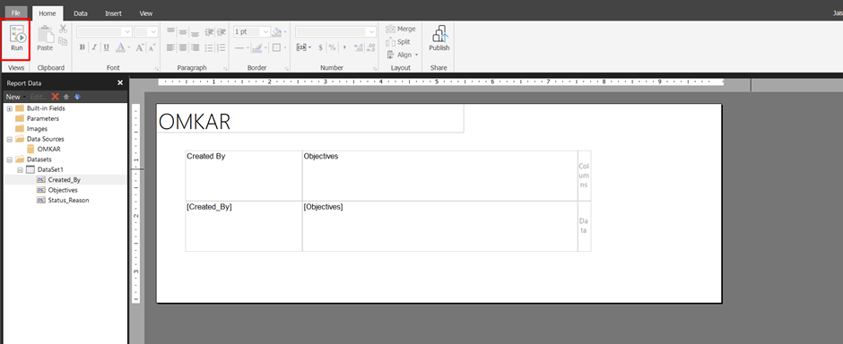Click the Merge cells button

point(401,29)
